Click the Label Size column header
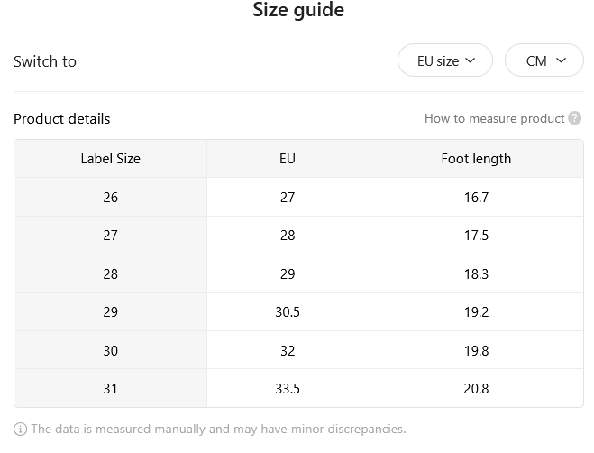The height and width of the screenshot is (453, 594). [111, 159]
